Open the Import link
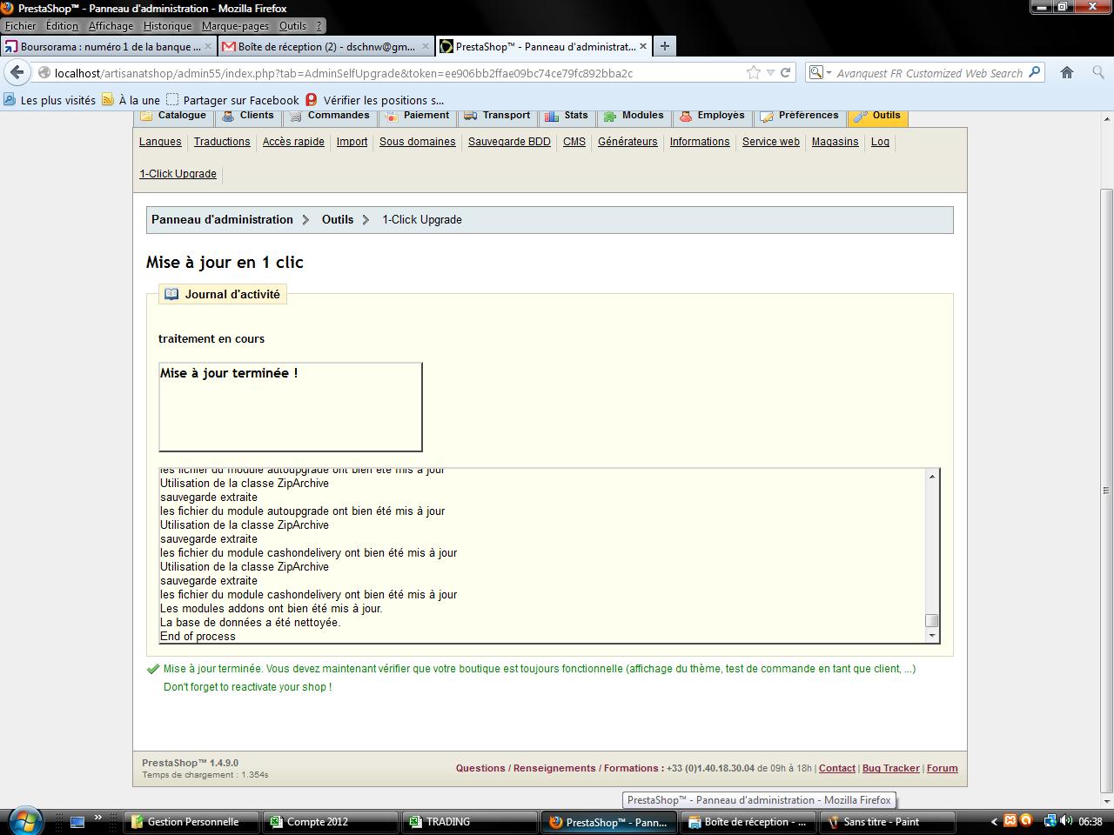This screenshot has height=835, width=1114. click(352, 142)
